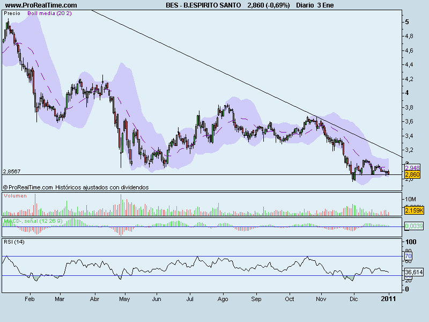Click the 2011 year label on time axis
This screenshot has width=429, height=322.
(x=388, y=299)
